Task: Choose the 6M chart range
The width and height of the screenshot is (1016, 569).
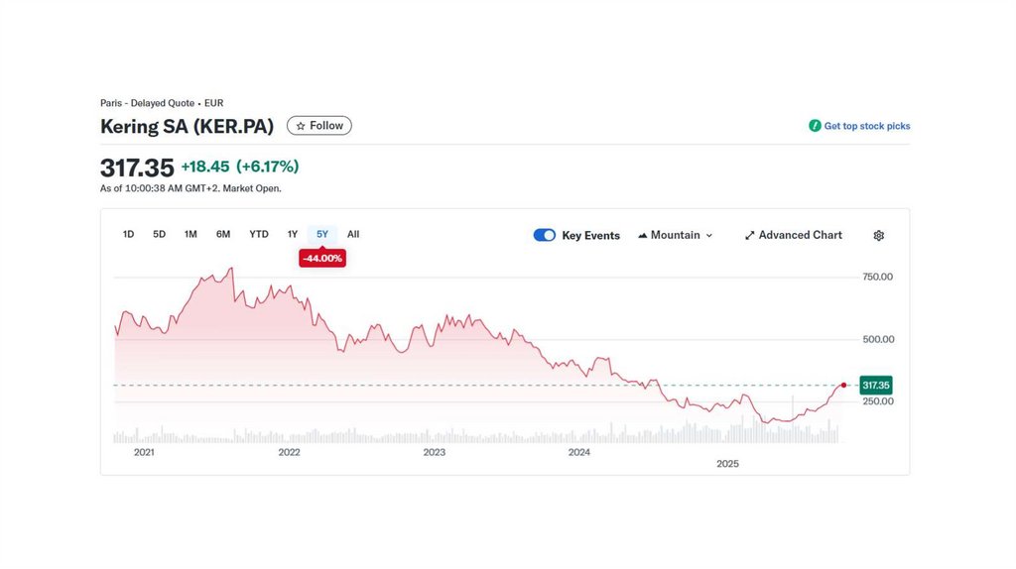Action: 223,235
